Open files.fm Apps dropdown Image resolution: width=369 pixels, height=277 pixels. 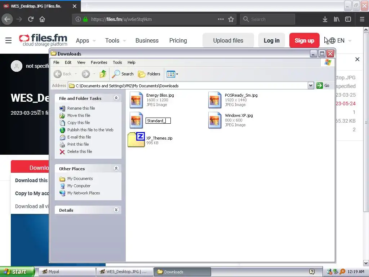86,40
